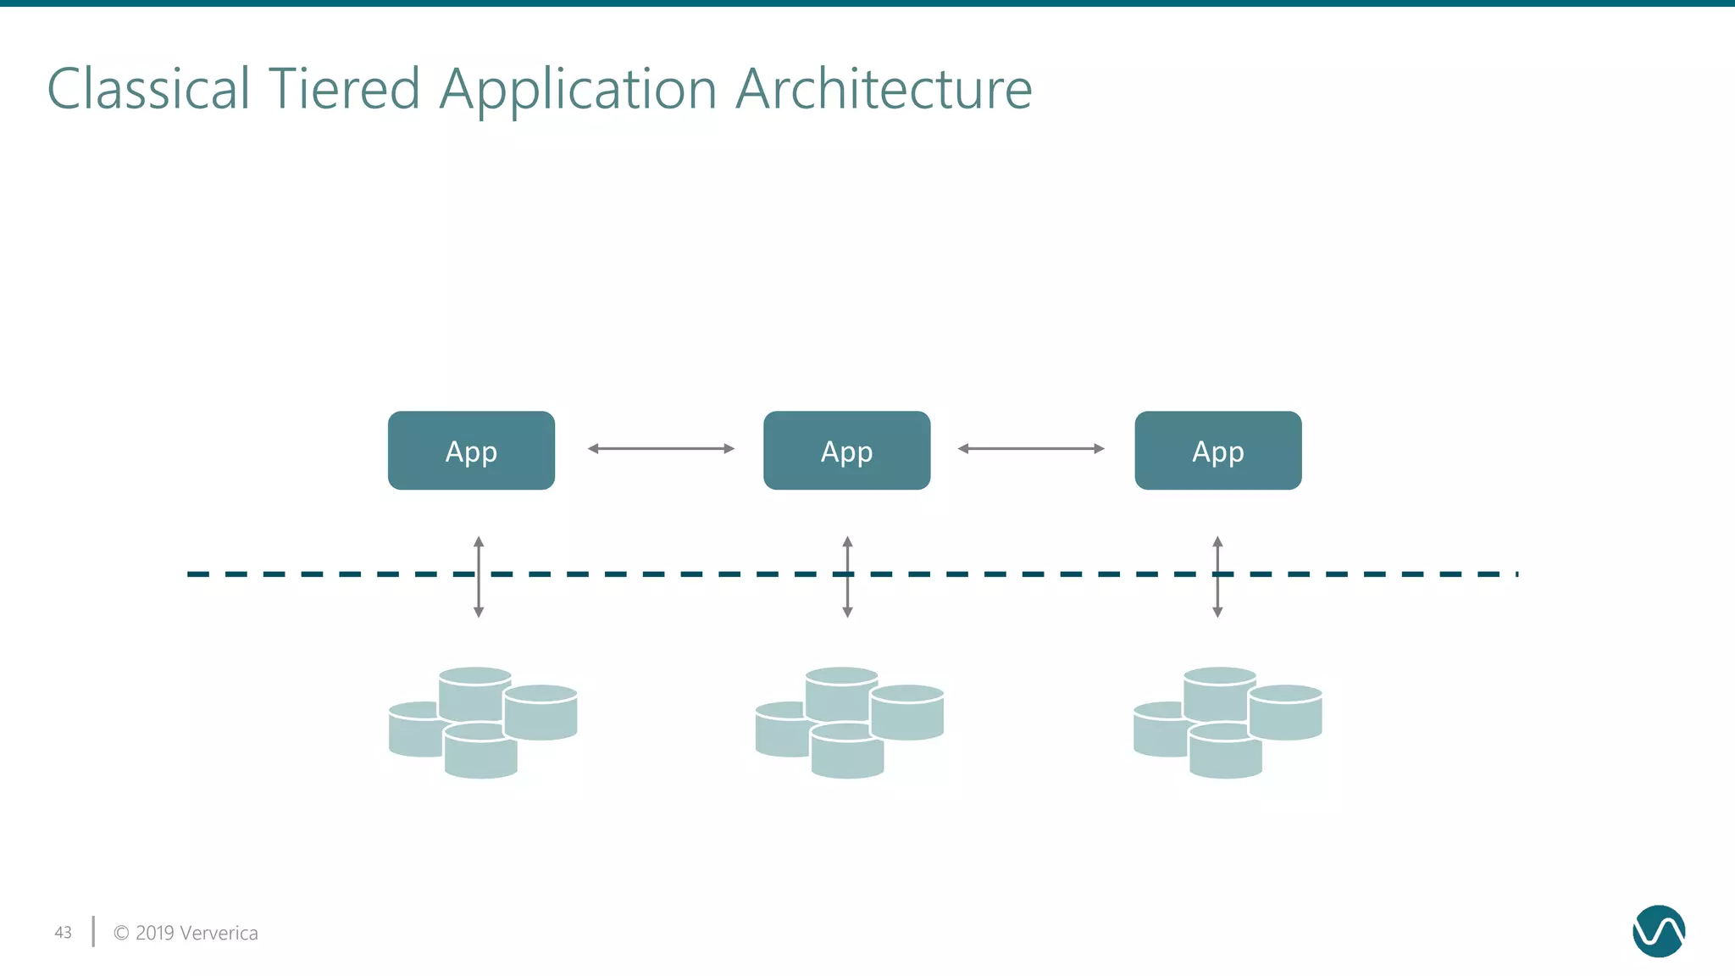Click the word Classical in title

[x=148, y=89]
